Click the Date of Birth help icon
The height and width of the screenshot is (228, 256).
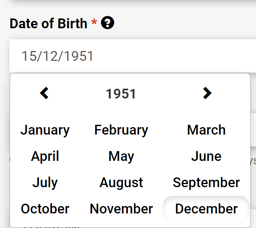(107, 23)
